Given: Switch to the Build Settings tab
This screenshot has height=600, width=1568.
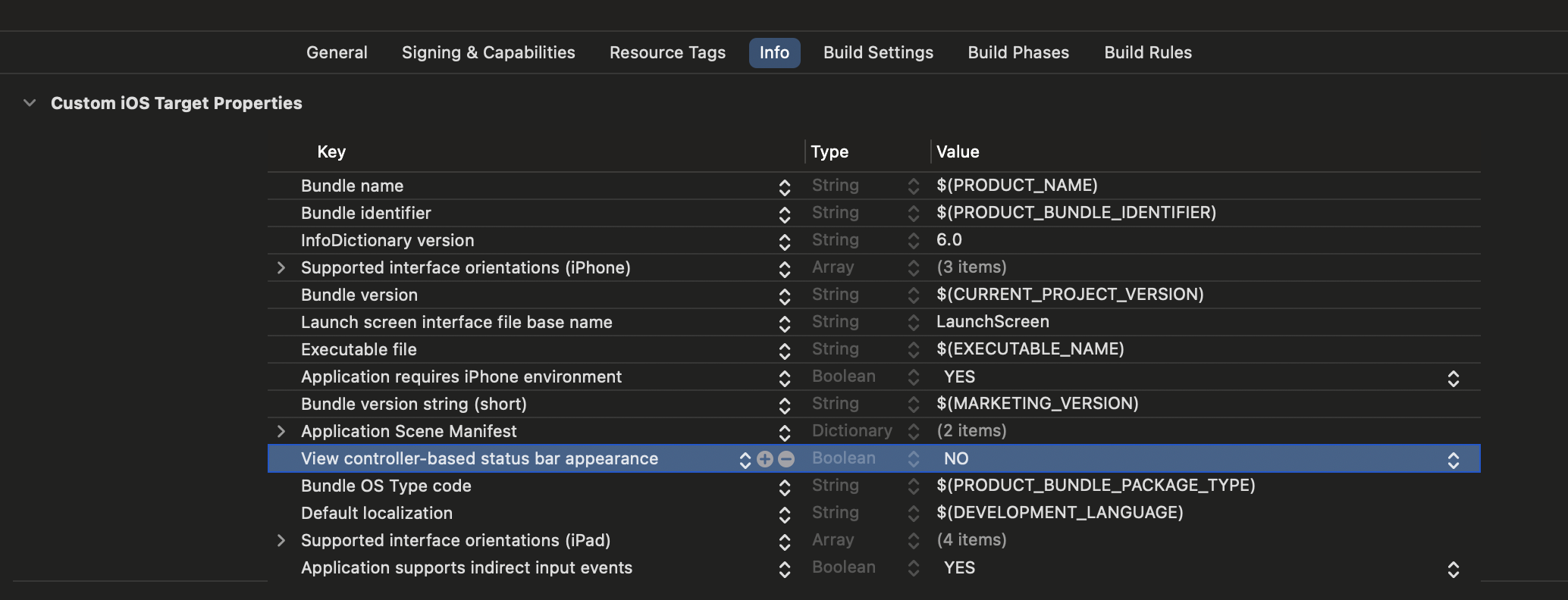Looking at the screenshot, I should [x=878, y=53].
